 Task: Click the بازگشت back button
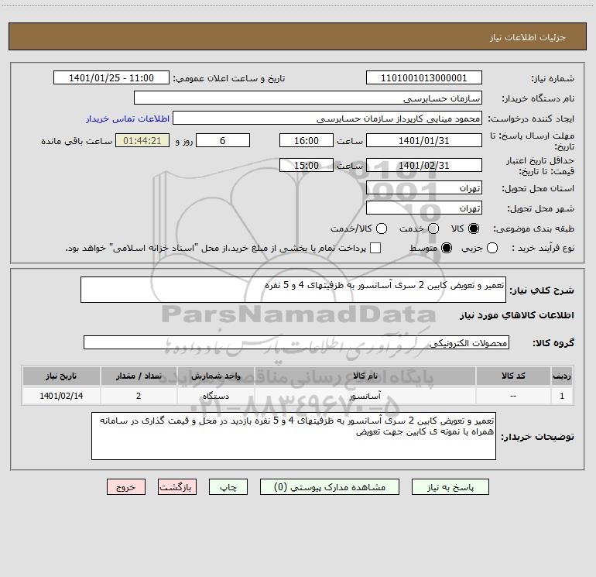(177, 487)
